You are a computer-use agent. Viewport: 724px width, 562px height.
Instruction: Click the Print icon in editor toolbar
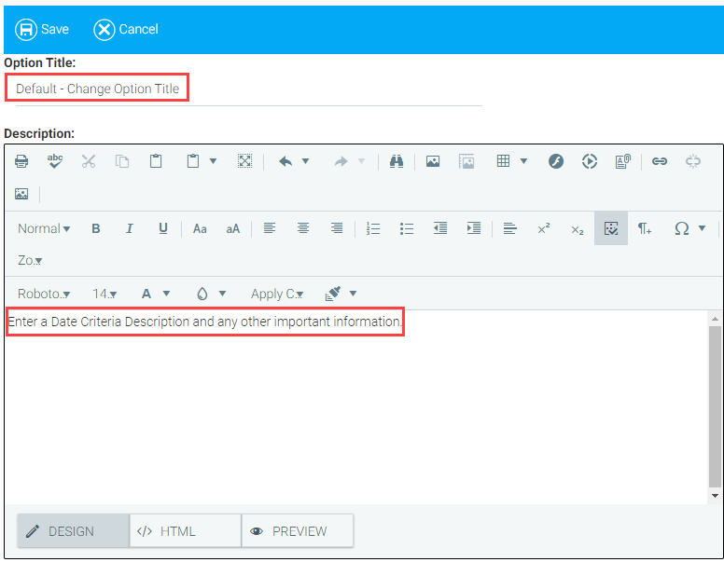click(x=21, y=161)
